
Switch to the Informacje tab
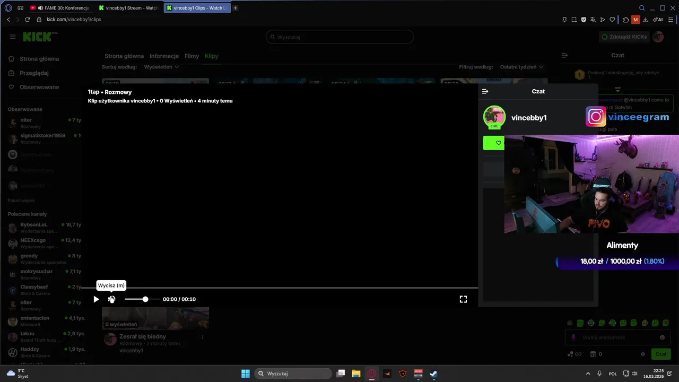164,56
